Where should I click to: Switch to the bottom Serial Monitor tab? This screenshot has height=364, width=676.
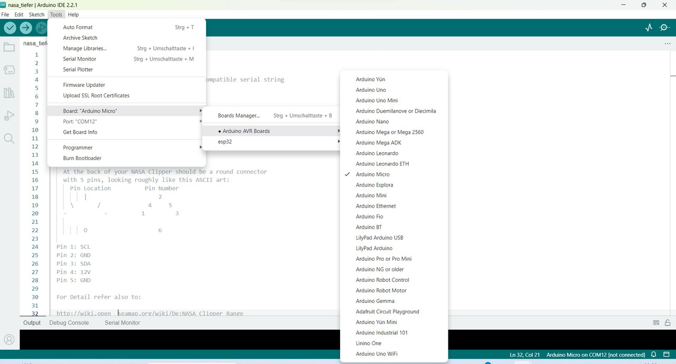(123, 323)
